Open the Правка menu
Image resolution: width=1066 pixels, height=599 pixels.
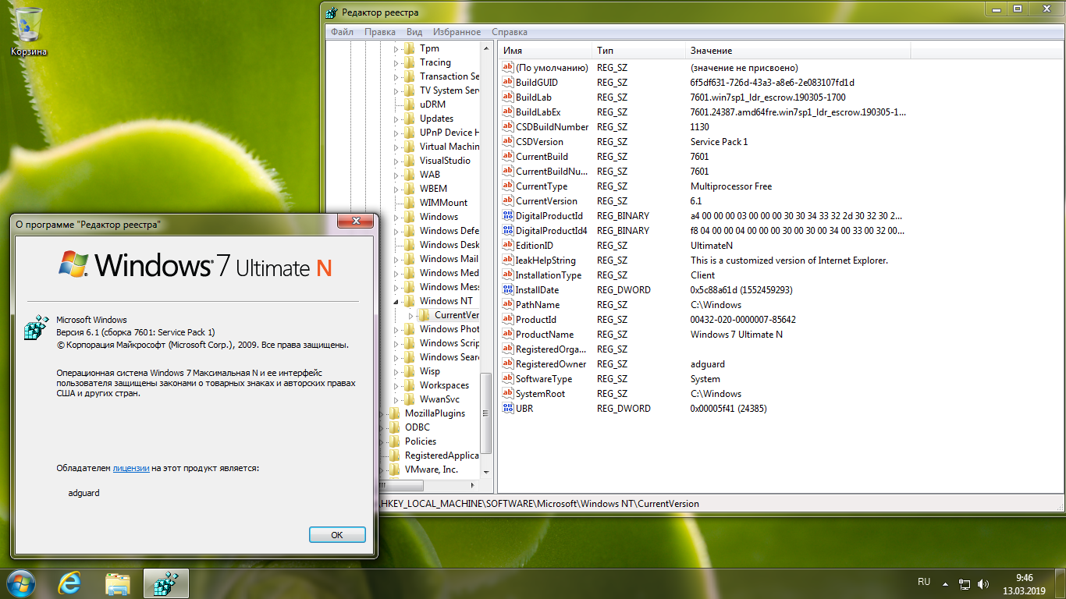tap(380, 32)
